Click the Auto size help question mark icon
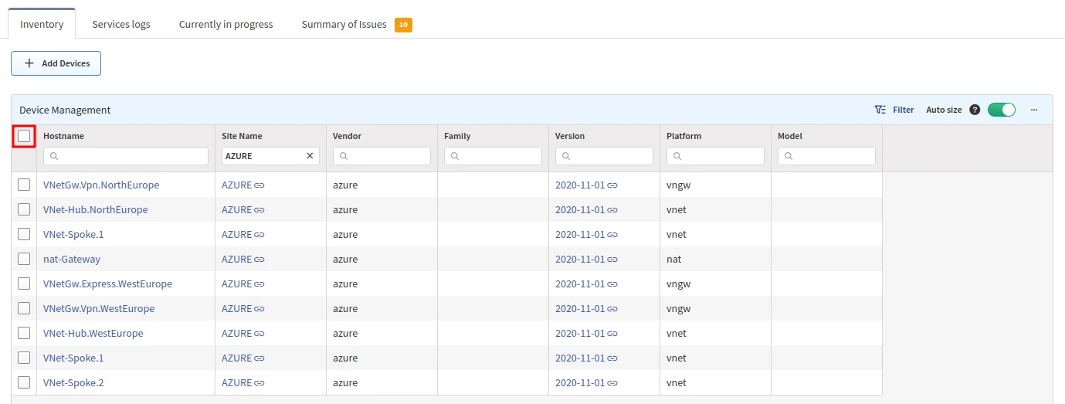1065x404 pixels. [975, 110]
